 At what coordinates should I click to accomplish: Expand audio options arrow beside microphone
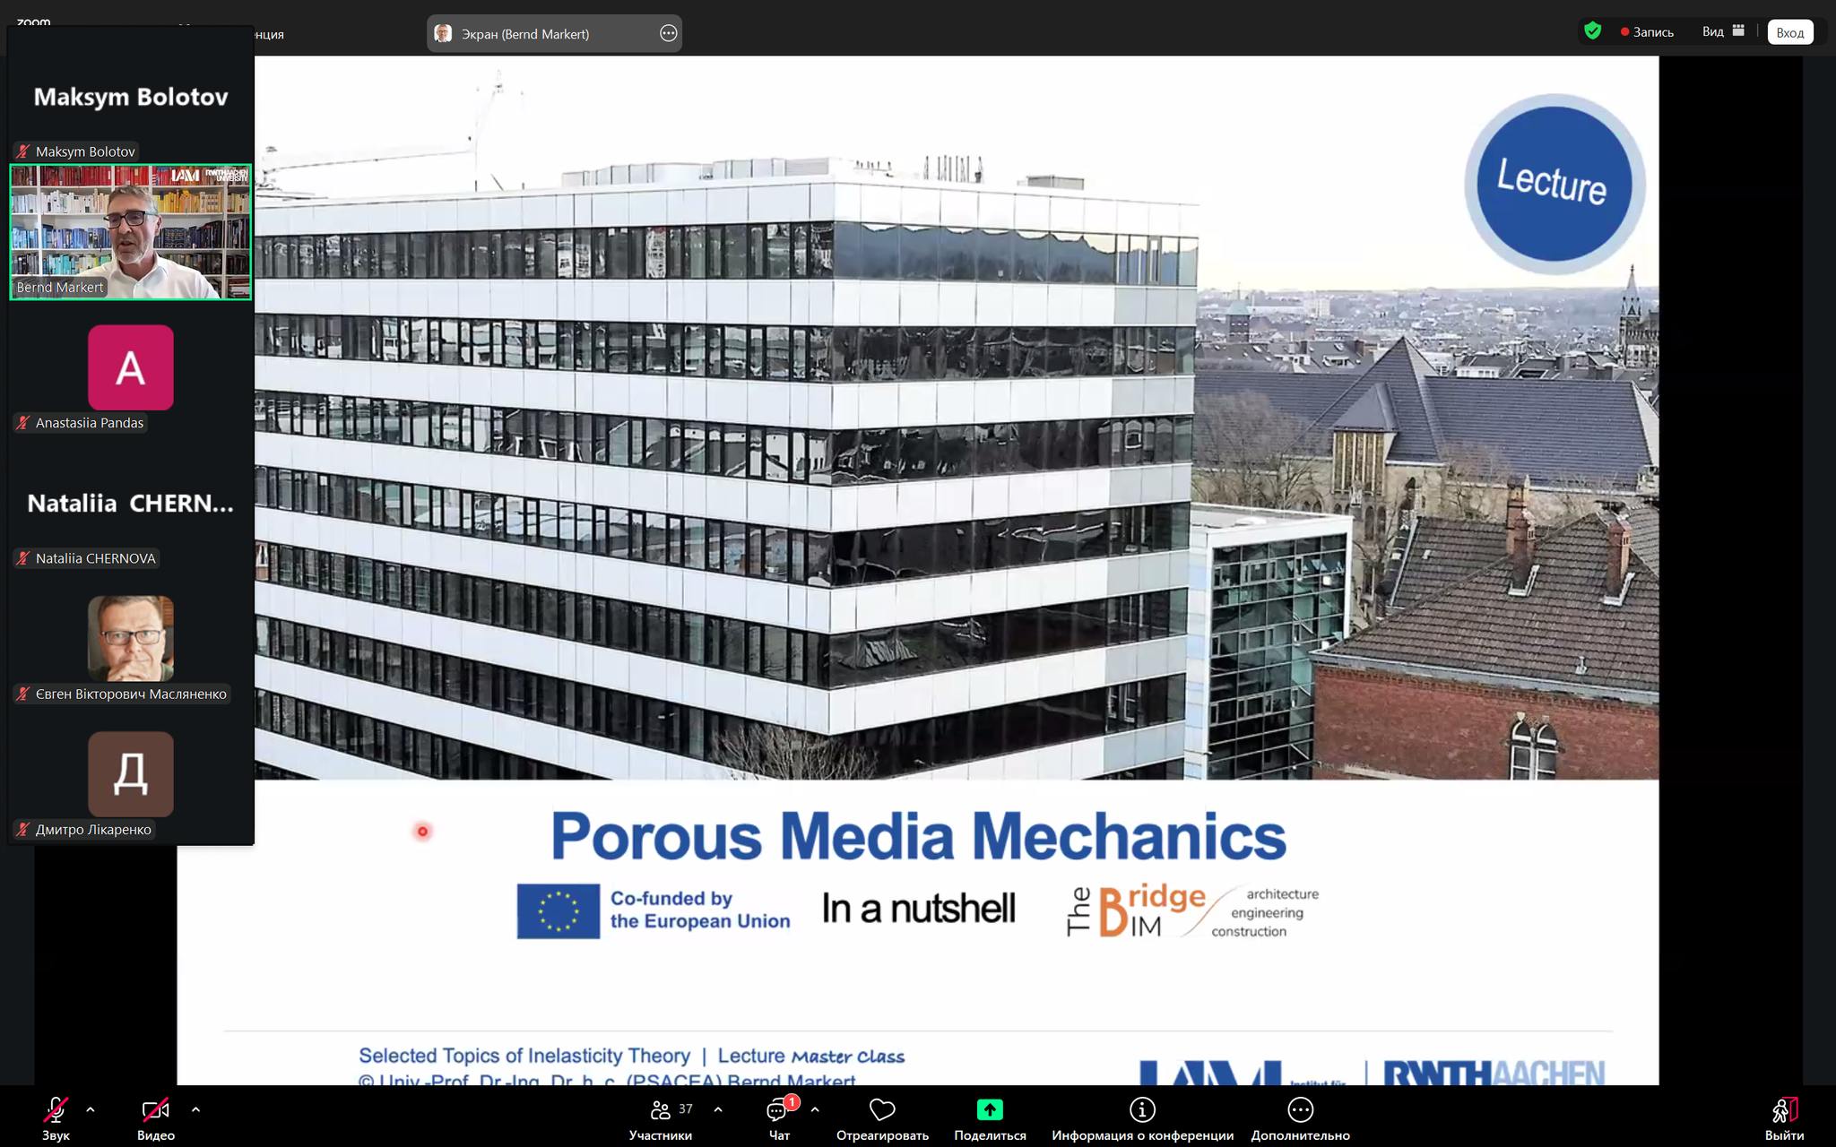[91, 1109]
